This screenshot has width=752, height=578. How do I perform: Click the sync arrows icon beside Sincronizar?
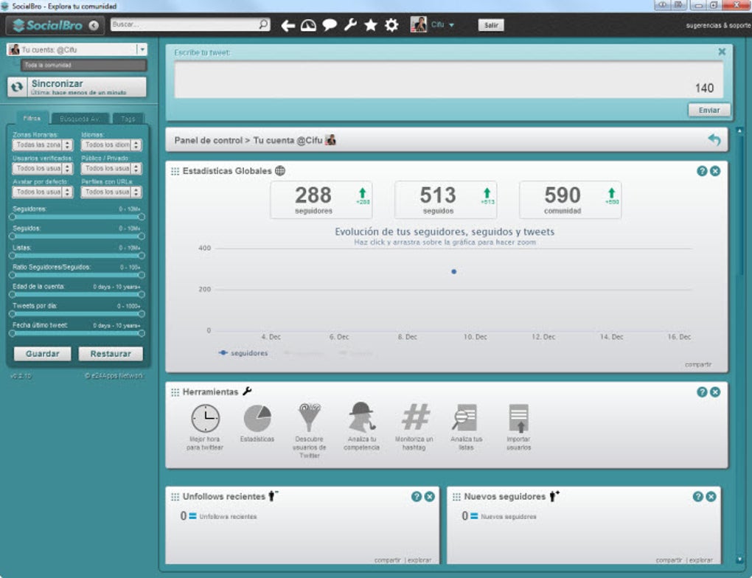pos(17,87)
